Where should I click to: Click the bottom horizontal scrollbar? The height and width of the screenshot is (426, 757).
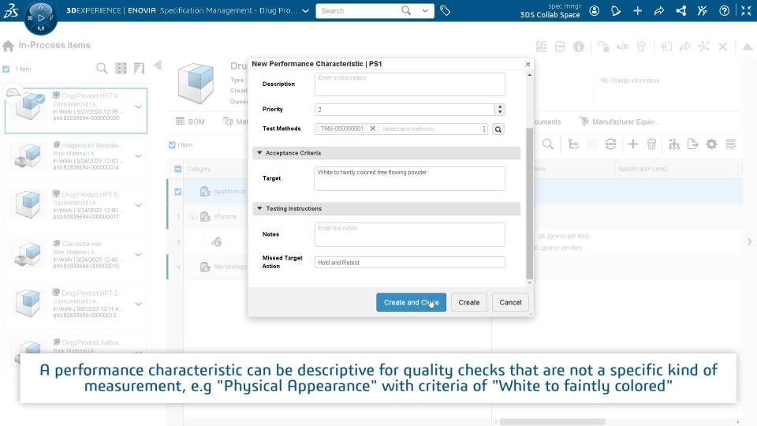tap(552, 421)
